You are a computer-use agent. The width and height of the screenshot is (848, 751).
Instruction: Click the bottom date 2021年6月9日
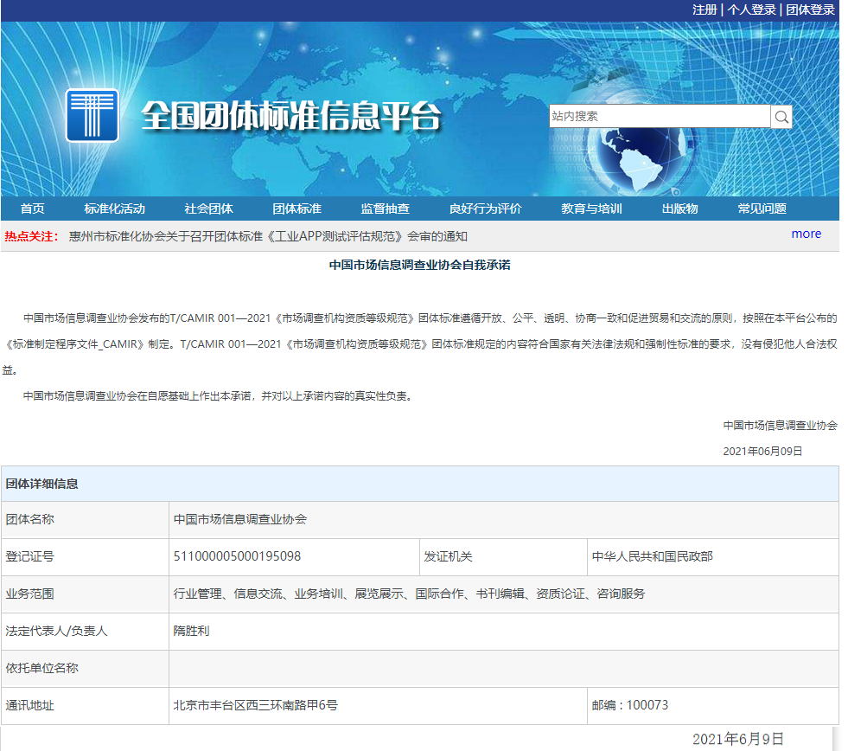(x=737, y=740)
